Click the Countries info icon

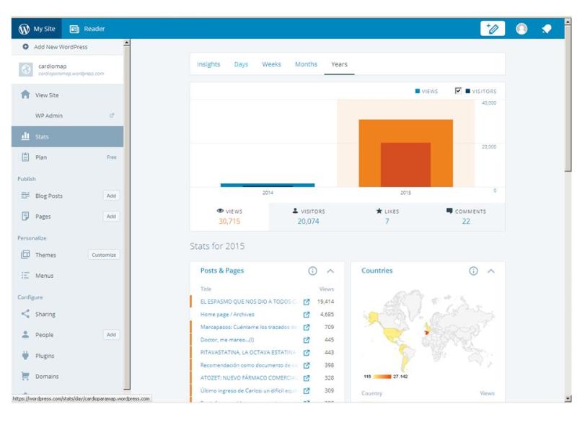point(473,271)
